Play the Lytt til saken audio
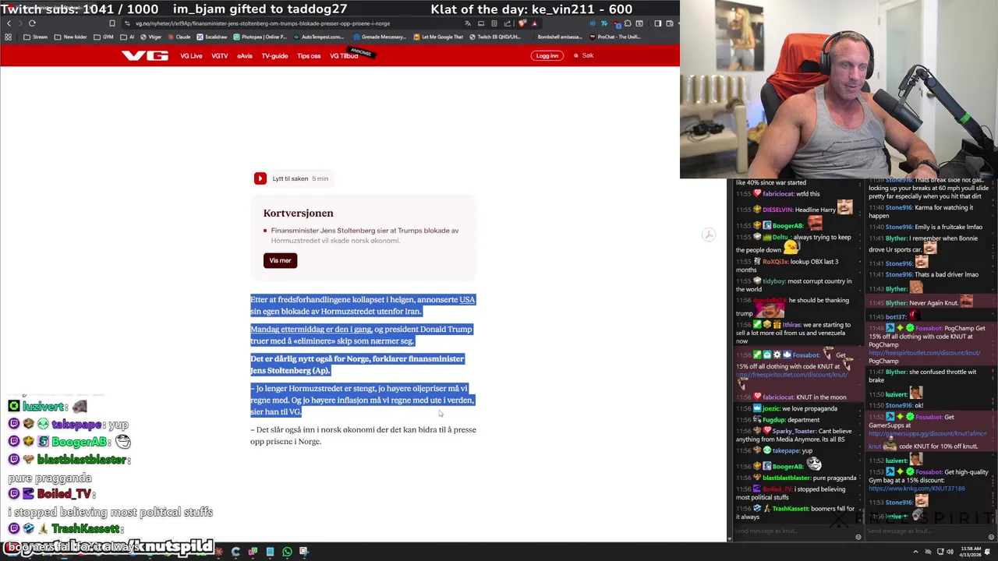The height and width of the screenshot is (561, 998). click(x=260, y=178)
